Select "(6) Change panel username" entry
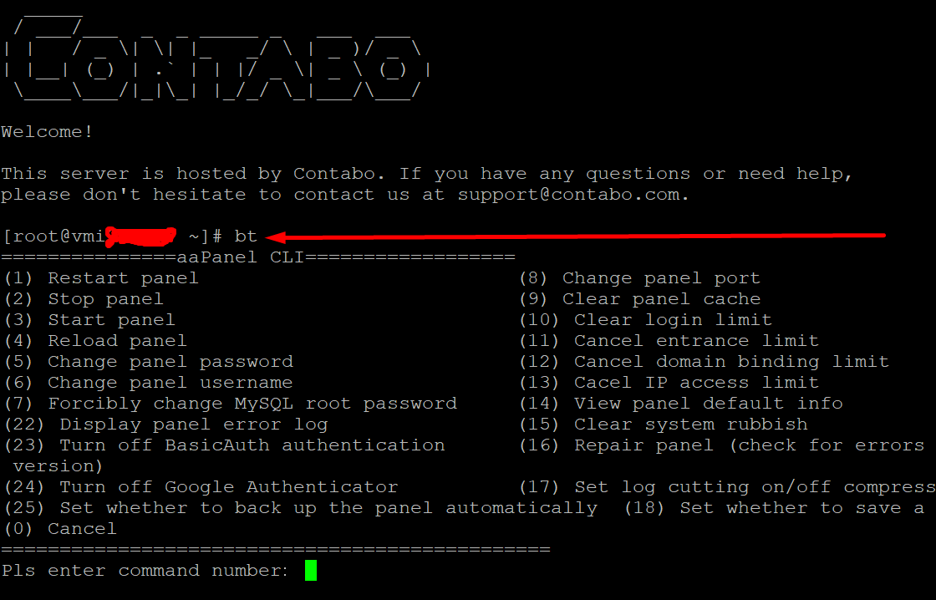 (148, 383)
